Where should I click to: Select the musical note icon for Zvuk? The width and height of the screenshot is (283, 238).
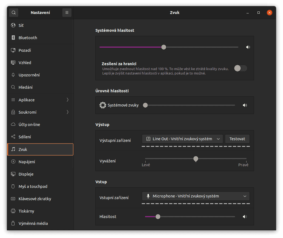[13, 149]
